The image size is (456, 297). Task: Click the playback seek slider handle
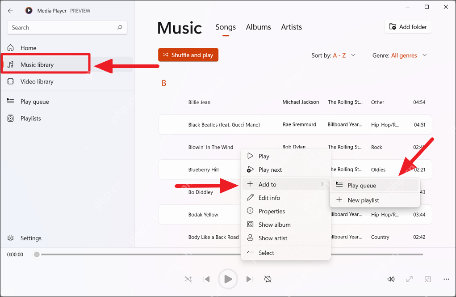point(37,255)
